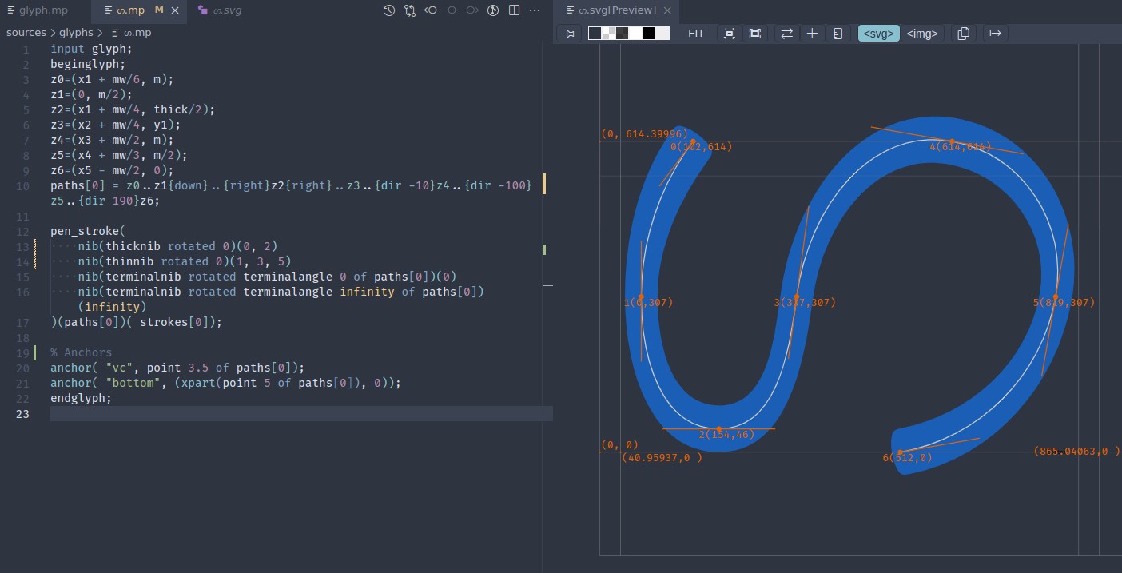Split the editor using the split icon
The height and width of the screenshot is (573, 1122).
click(512, 10)
